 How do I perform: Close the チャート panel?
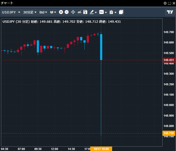point(174,3)
